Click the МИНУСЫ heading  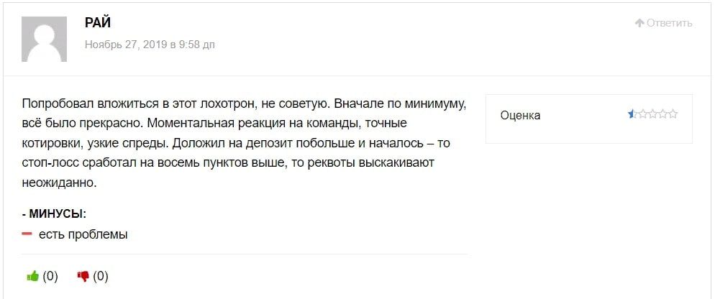pos(55,213)
